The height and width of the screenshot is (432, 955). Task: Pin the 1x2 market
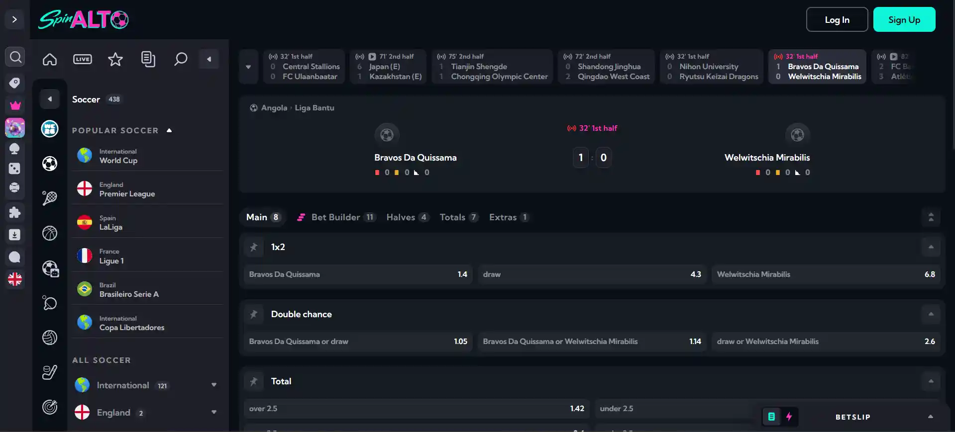[x=254, y=247]
